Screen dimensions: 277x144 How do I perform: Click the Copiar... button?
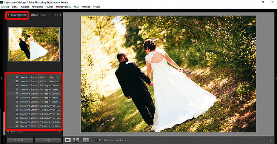click(x=20, y=140)
